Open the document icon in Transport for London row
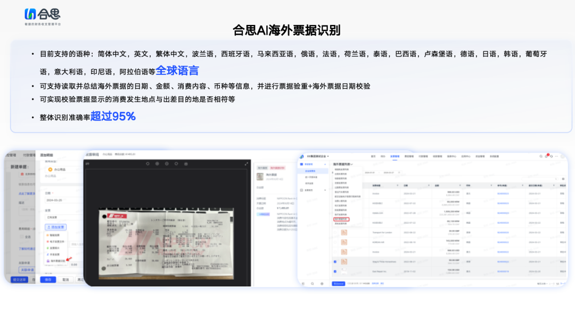575x321 pixels. point(344,232)
